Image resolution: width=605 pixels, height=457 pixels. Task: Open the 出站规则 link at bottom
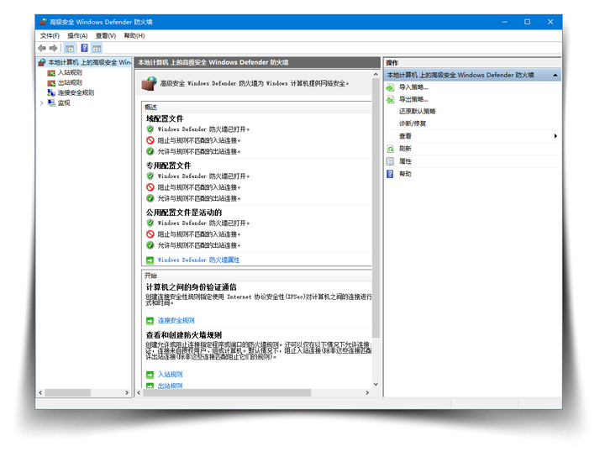[170, 386]
